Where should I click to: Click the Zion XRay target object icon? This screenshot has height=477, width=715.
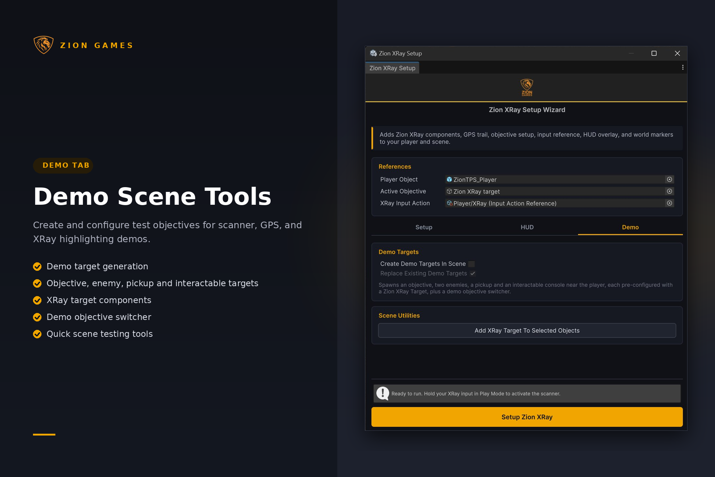coord(449,191)
